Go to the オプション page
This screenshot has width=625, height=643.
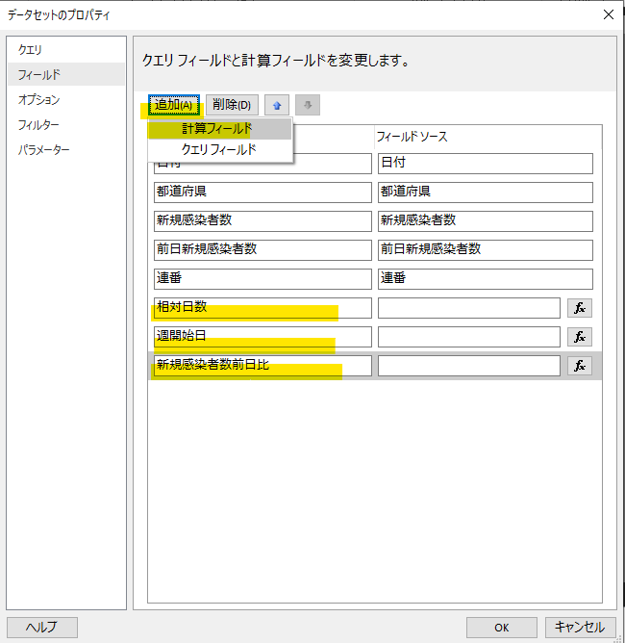[x=38, y=99]
